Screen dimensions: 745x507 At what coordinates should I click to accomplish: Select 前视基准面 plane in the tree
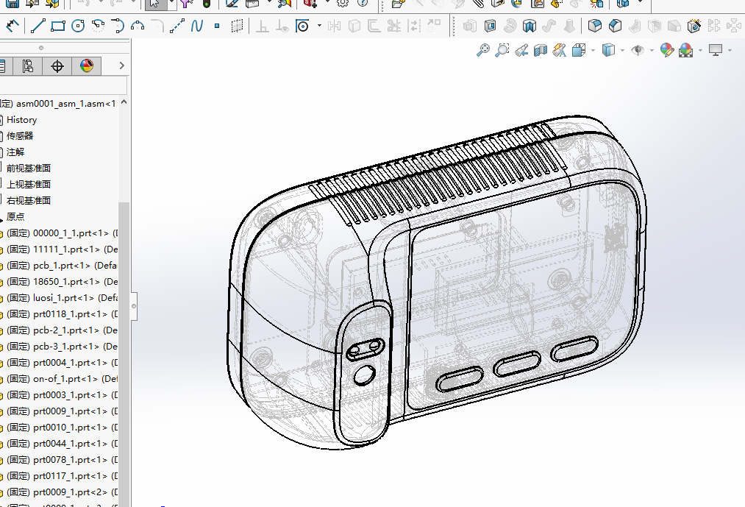[29, 169]
